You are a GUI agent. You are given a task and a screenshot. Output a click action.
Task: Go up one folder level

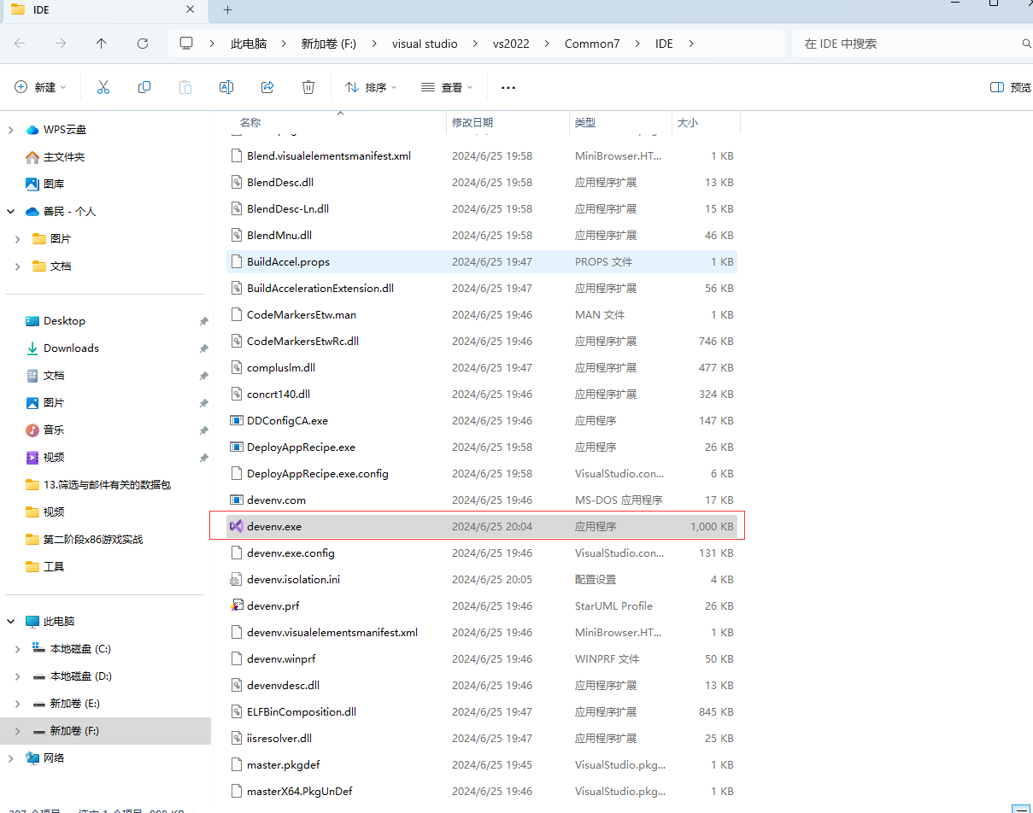tap(102, 44)
